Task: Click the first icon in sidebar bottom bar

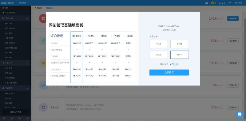Action: tap(4, 118)
